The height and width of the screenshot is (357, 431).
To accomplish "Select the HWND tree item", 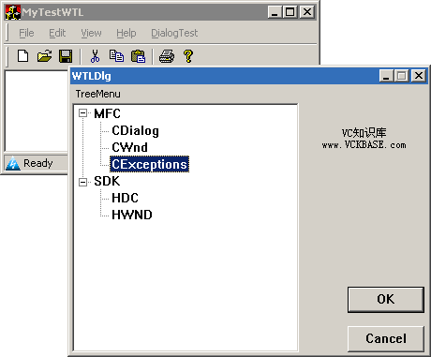I will (132, 215).
